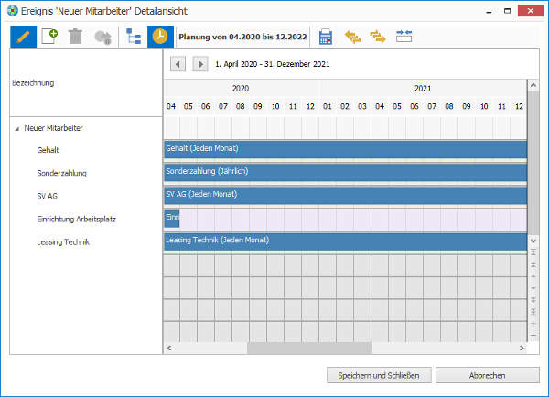Minimize the Detailansicht window
The image size is (549, 397).
click(489, 12)
